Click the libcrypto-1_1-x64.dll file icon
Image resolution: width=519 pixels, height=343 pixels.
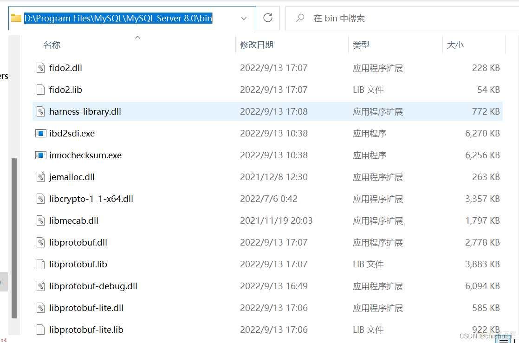[x=40, y=199]
